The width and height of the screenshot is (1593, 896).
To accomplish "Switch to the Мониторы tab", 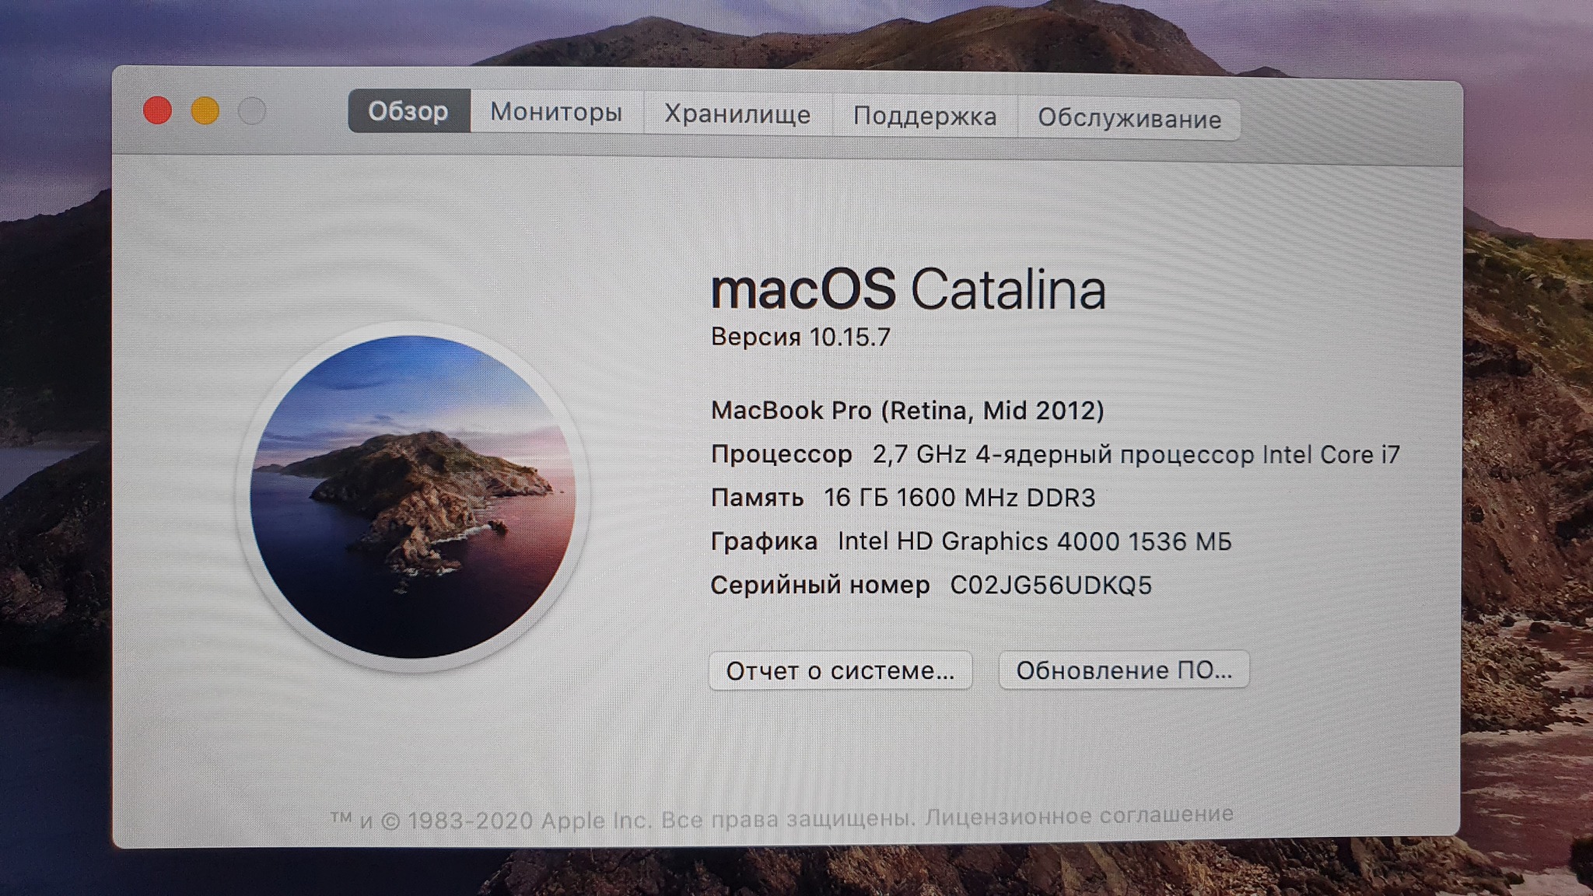I will coord(556,113).
